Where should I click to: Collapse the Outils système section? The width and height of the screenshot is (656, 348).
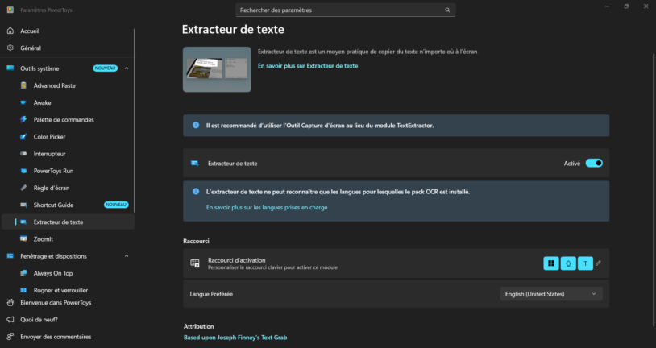[127, 68]
